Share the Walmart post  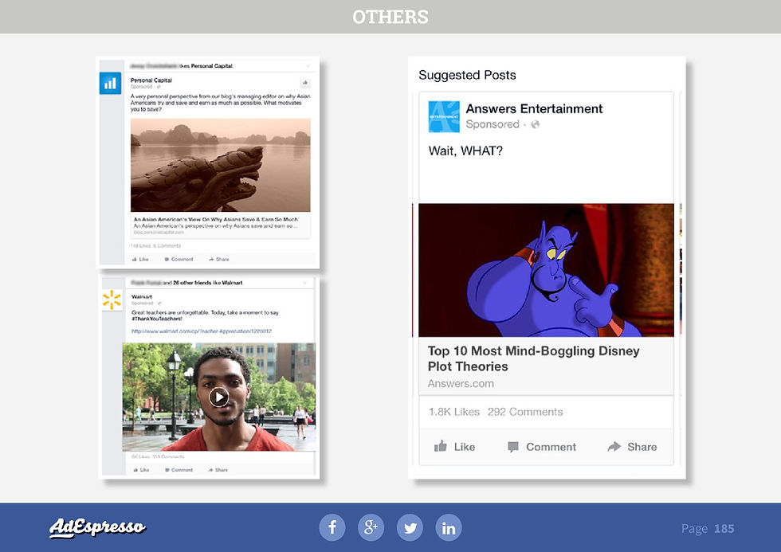tap(218, 470)
